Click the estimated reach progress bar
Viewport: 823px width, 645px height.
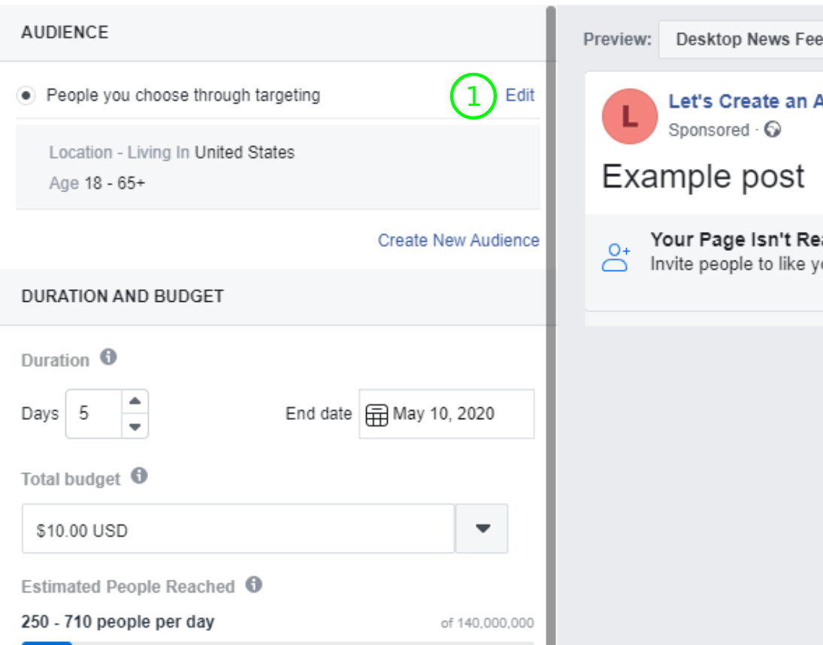(x=277, y=642)
